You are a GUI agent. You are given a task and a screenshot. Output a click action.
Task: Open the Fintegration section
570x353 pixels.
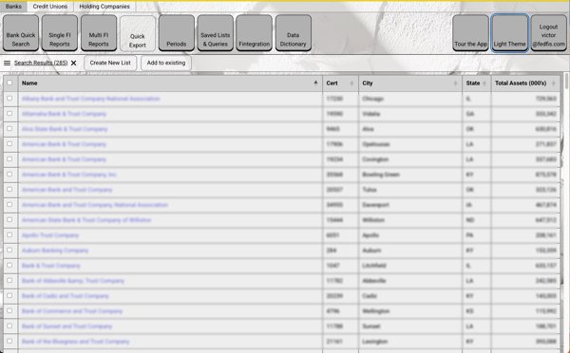pyautogui.click(x=254, y=33)
